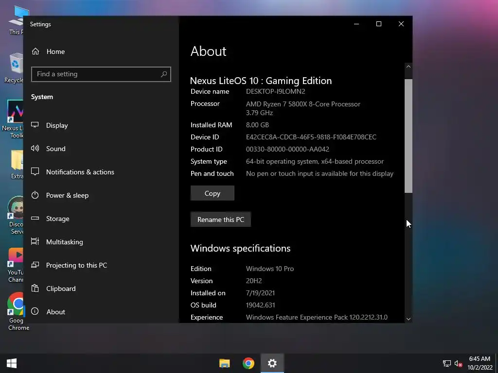Open Chrome from the taskbar
The height and width of the screenshot is (373, 498).
[249, 363]
